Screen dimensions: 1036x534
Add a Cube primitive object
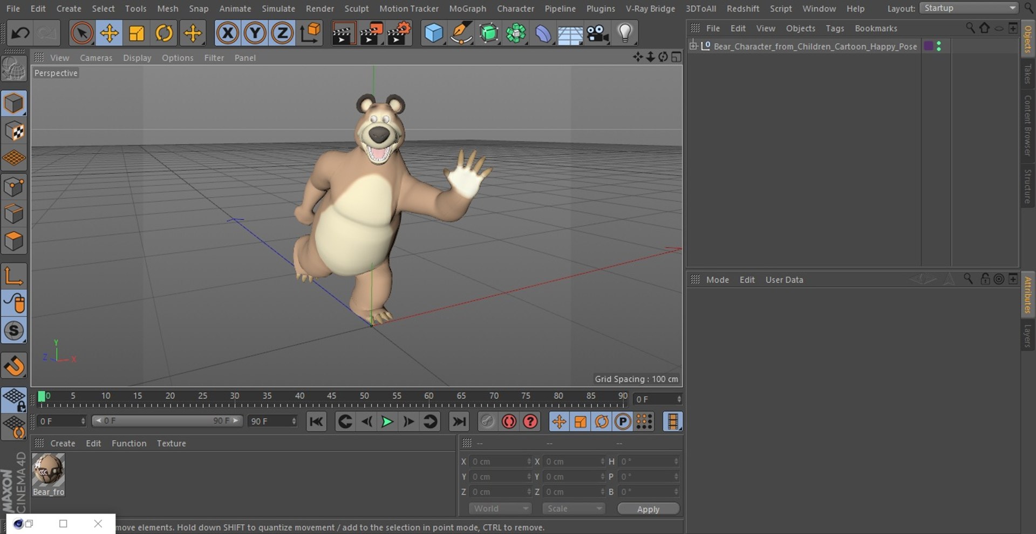(x=434, y=33)
